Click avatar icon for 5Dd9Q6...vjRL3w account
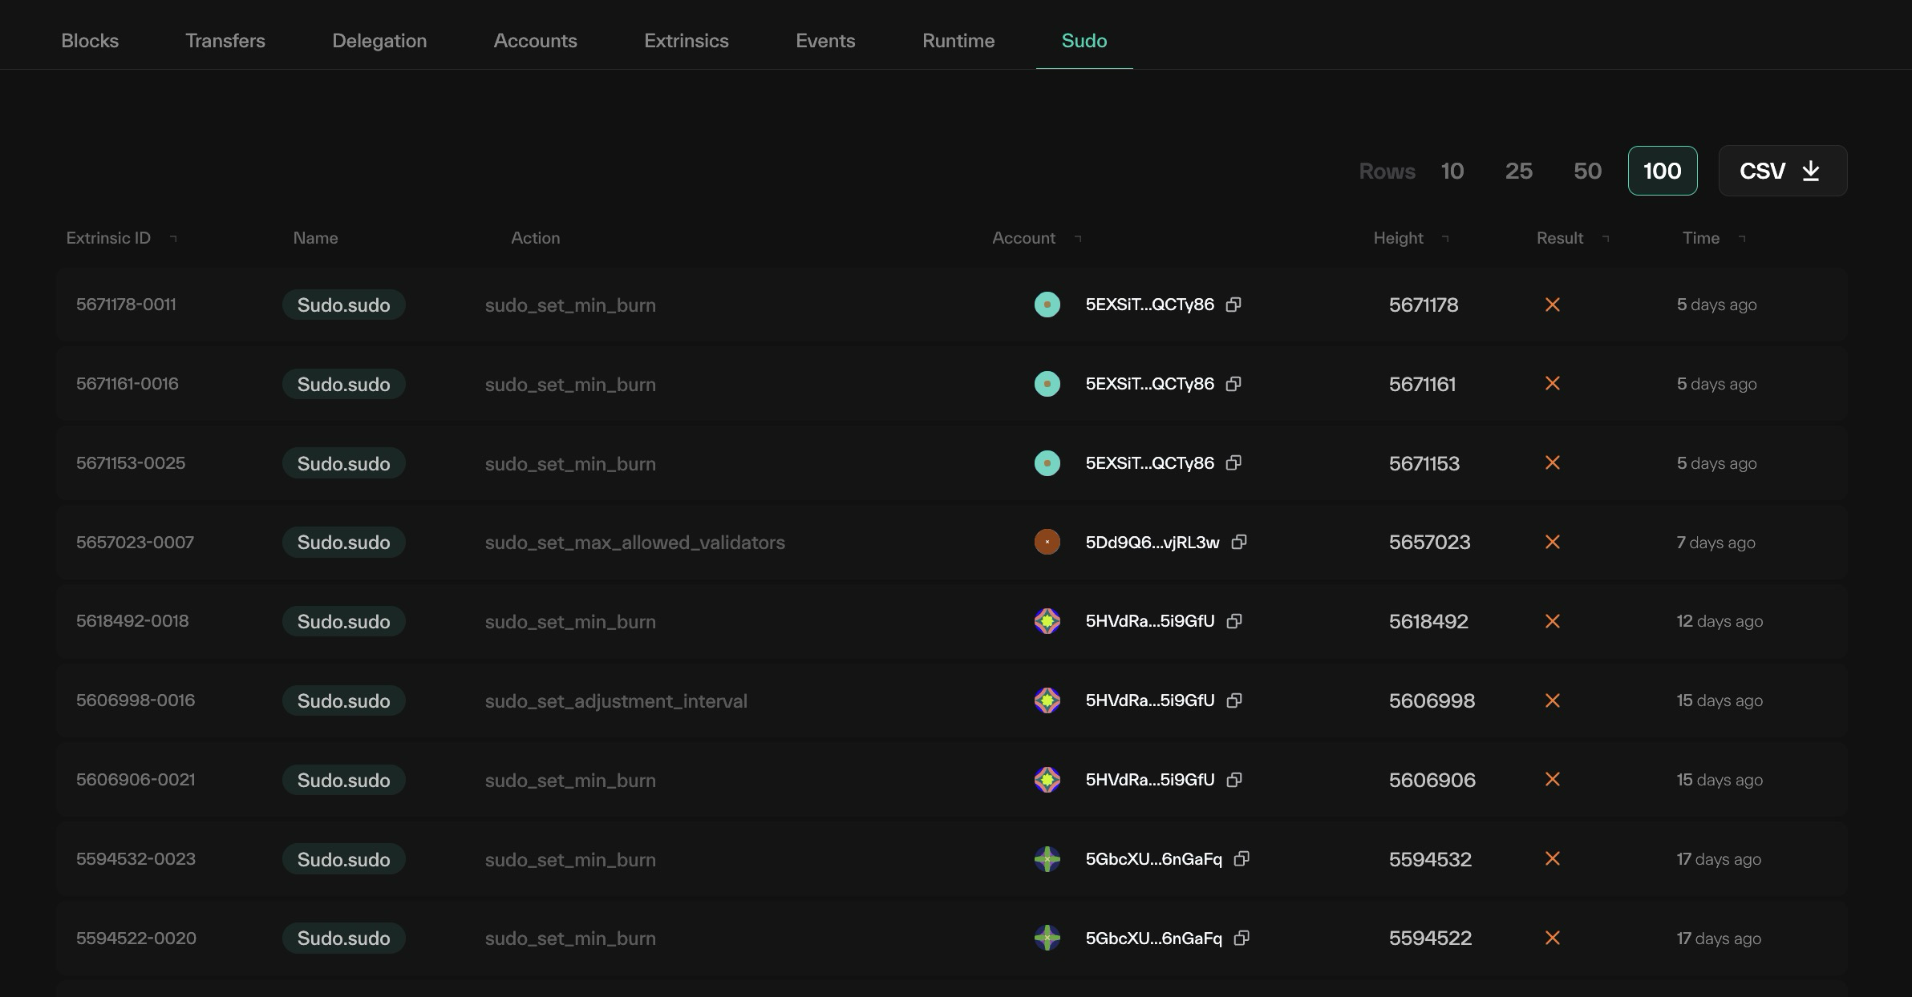Image resolution: width=1912 pixels, height=997 pixels. point(1047,543)
